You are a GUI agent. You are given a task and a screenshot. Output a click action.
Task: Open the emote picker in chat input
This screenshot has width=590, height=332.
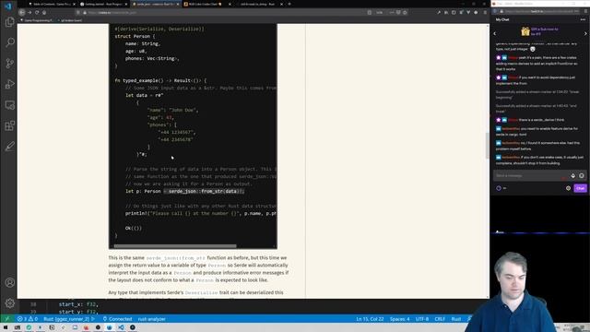(582, 175)
